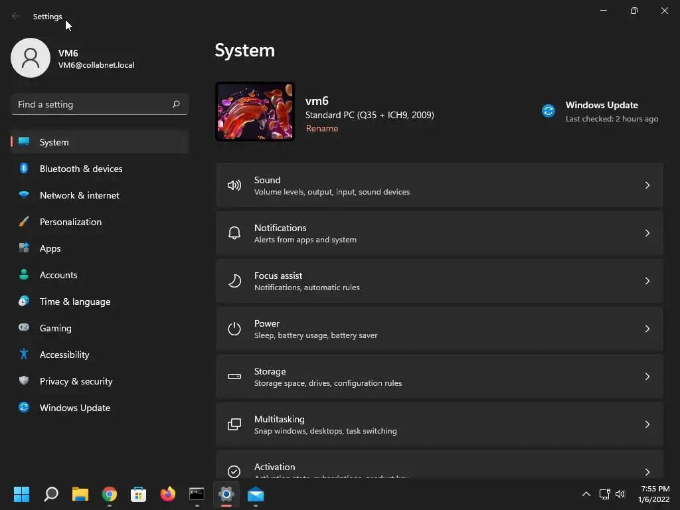
Task: Click the back arrow beside Settings title
Action: 15,16
